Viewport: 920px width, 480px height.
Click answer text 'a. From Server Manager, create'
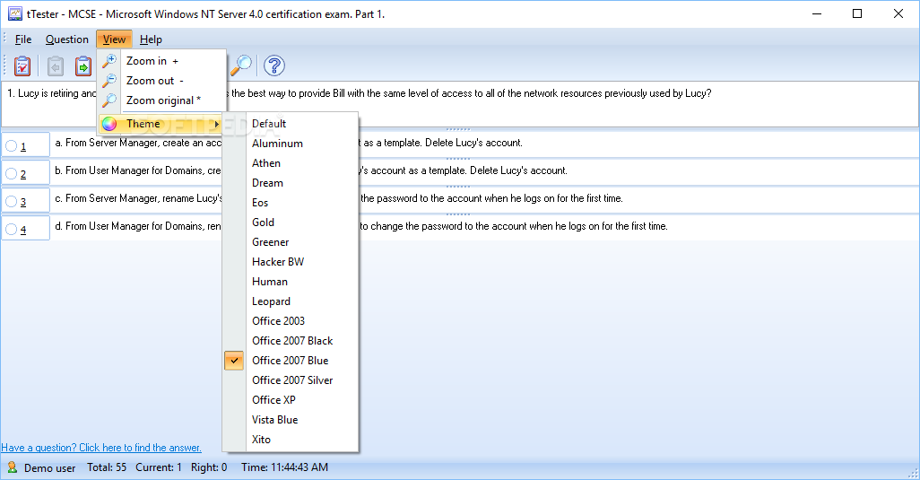pyautogui.click(x=138, y=144)
